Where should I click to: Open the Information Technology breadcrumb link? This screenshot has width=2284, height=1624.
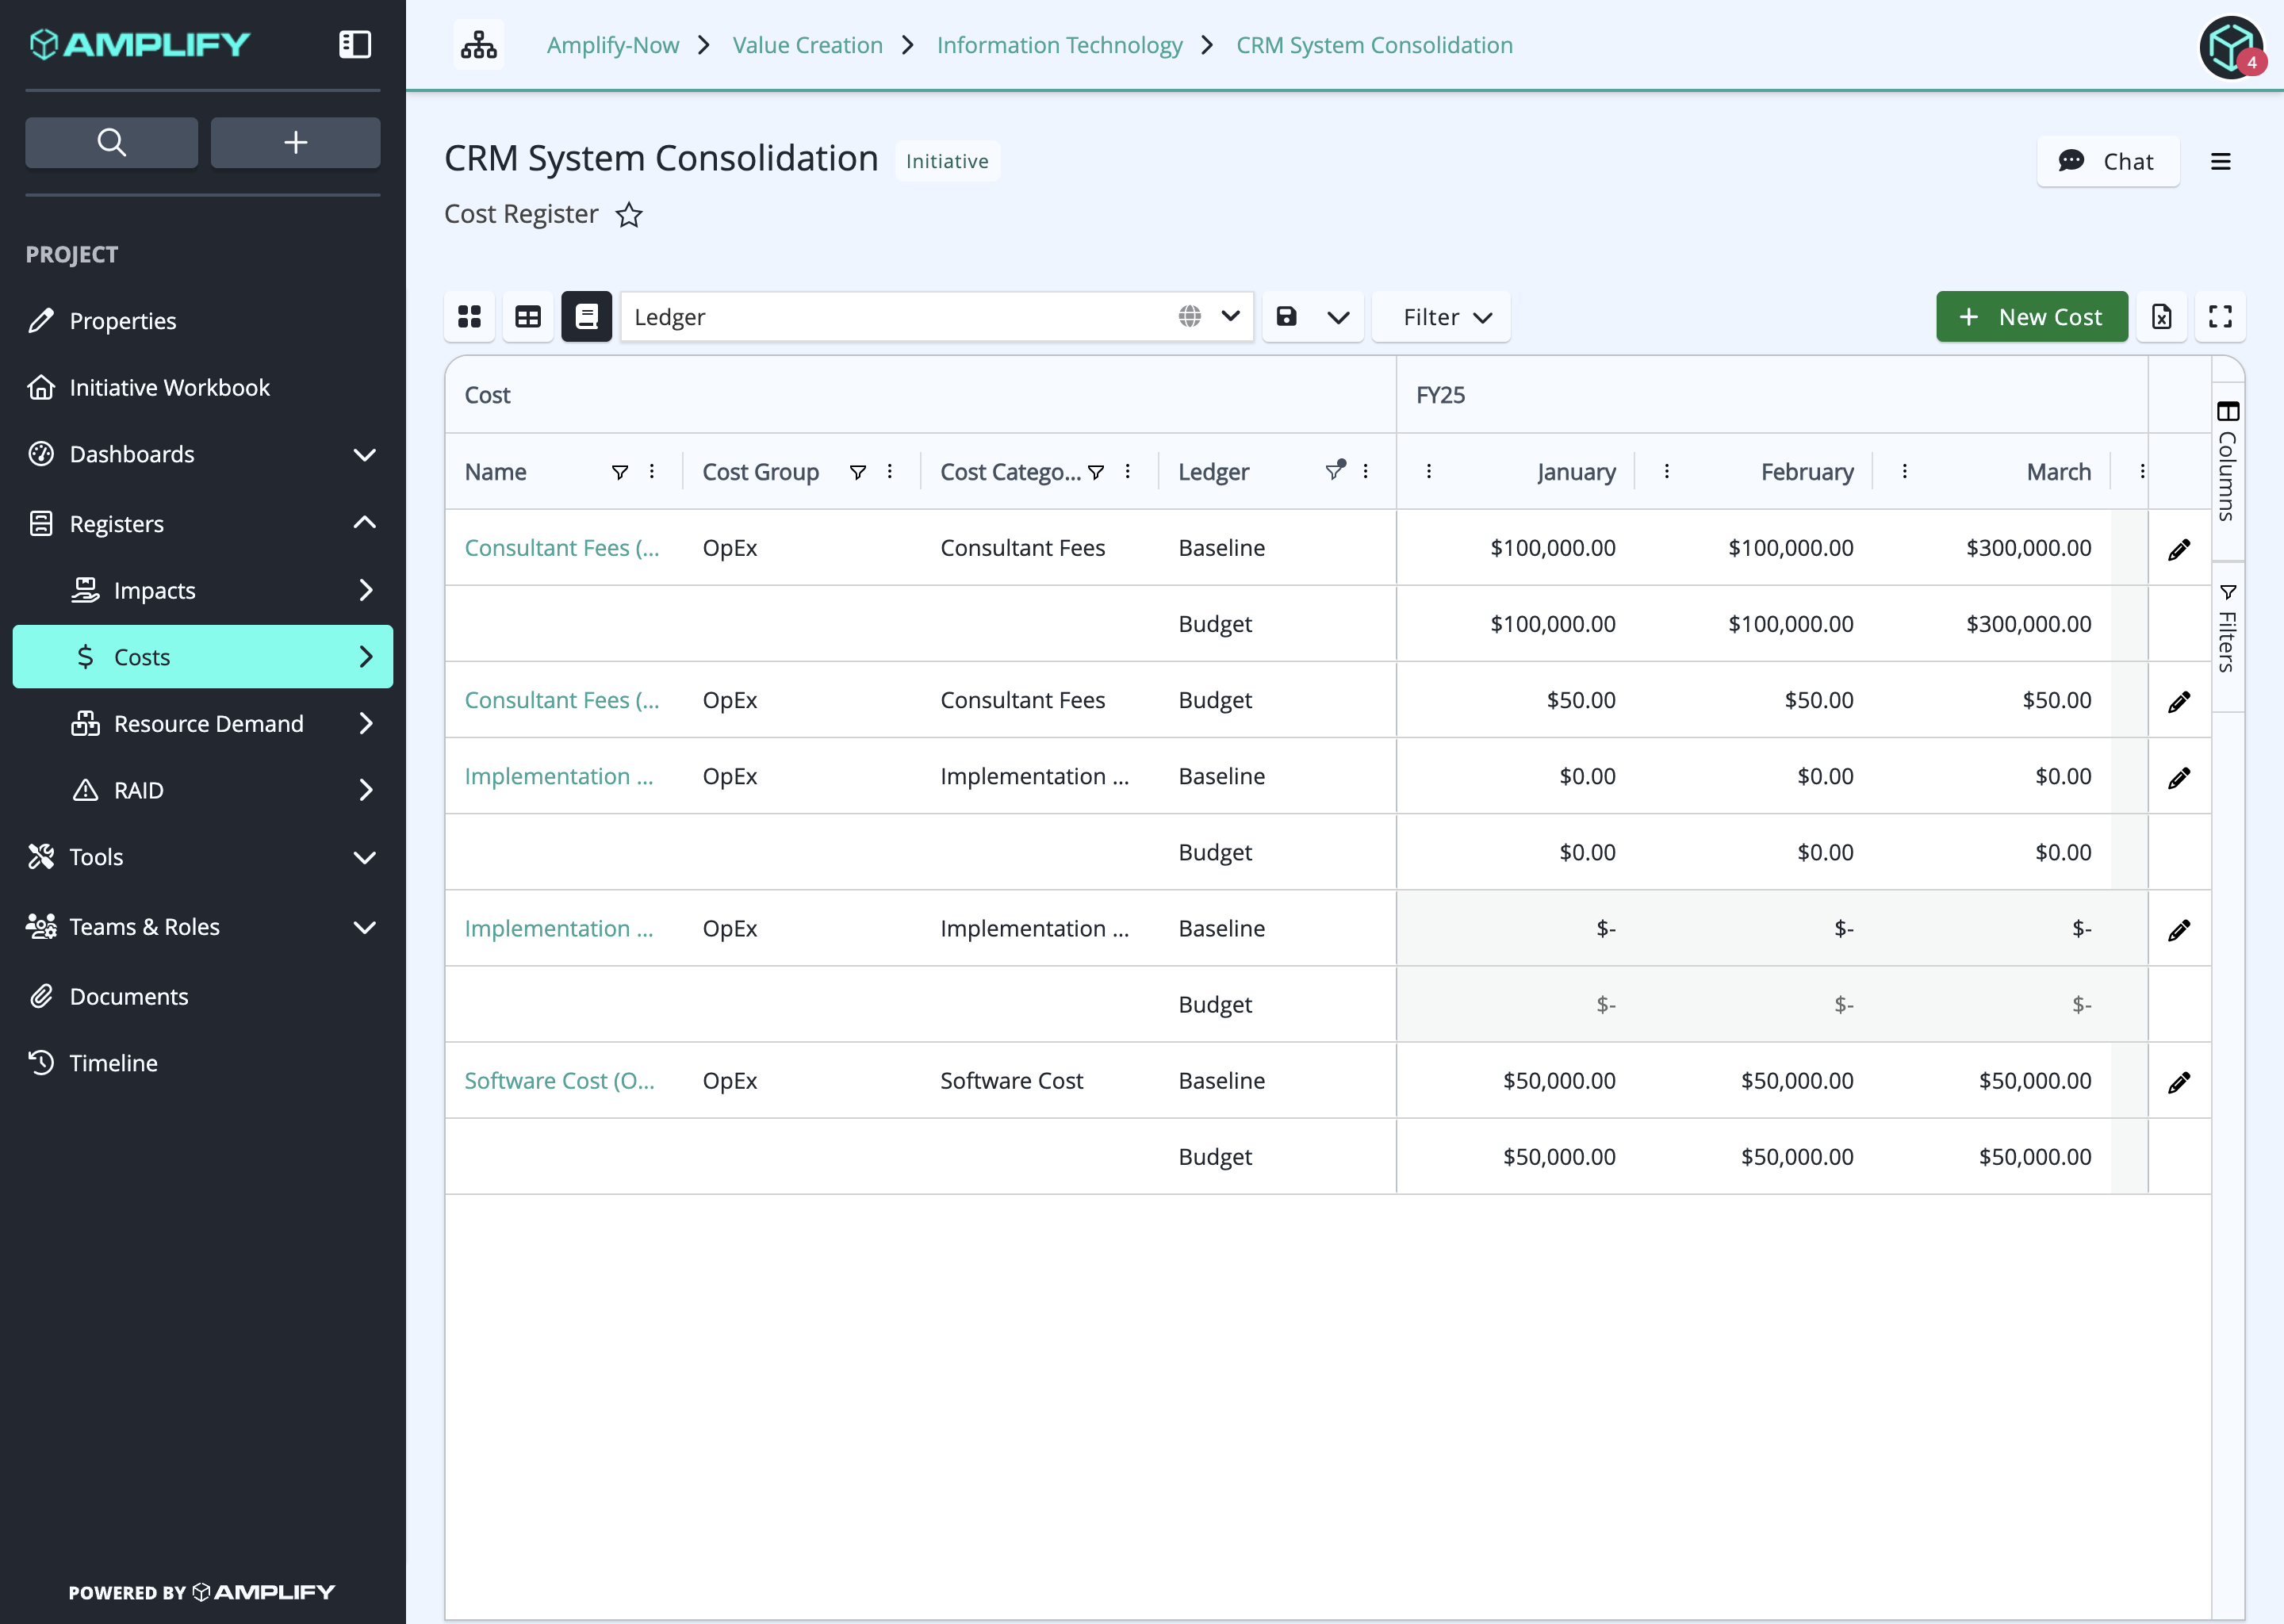[1059, 45]
